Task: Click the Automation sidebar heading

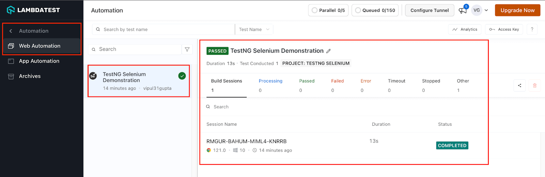Action: pos(34,31)
